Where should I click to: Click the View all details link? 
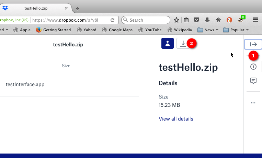tap(176, 119)
